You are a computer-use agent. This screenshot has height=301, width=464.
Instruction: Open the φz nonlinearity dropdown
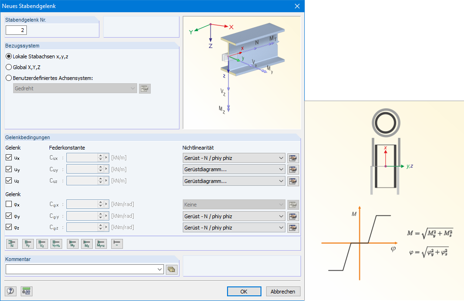(234, 228)
